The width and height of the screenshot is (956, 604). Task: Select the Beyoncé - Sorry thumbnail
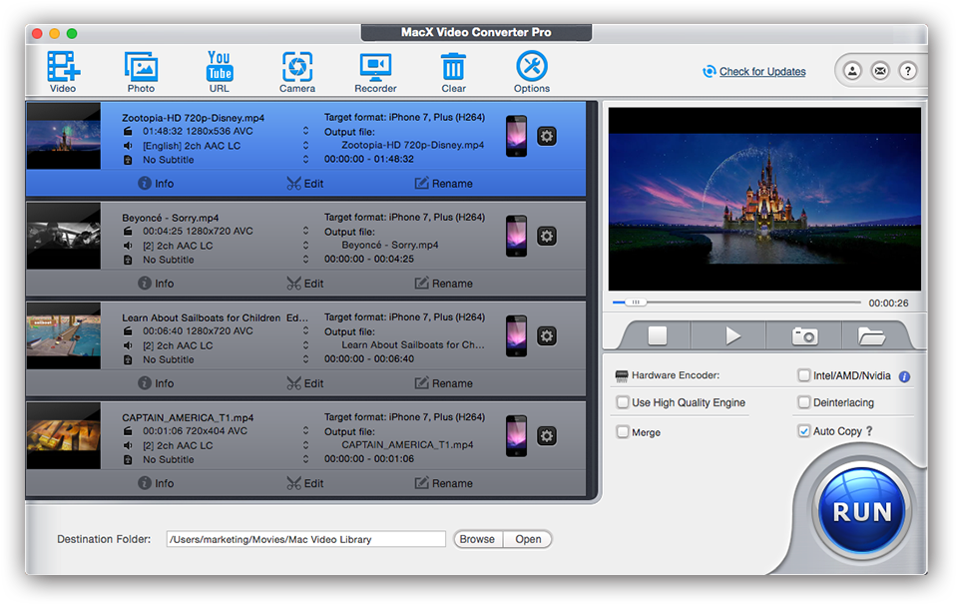coord(64,236)
